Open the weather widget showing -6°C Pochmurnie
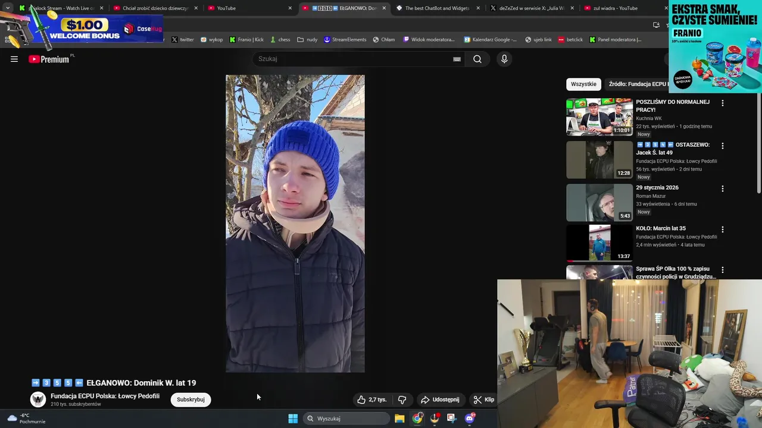The width and height of the screenshot is (762, 428). [x=26, y=418]
